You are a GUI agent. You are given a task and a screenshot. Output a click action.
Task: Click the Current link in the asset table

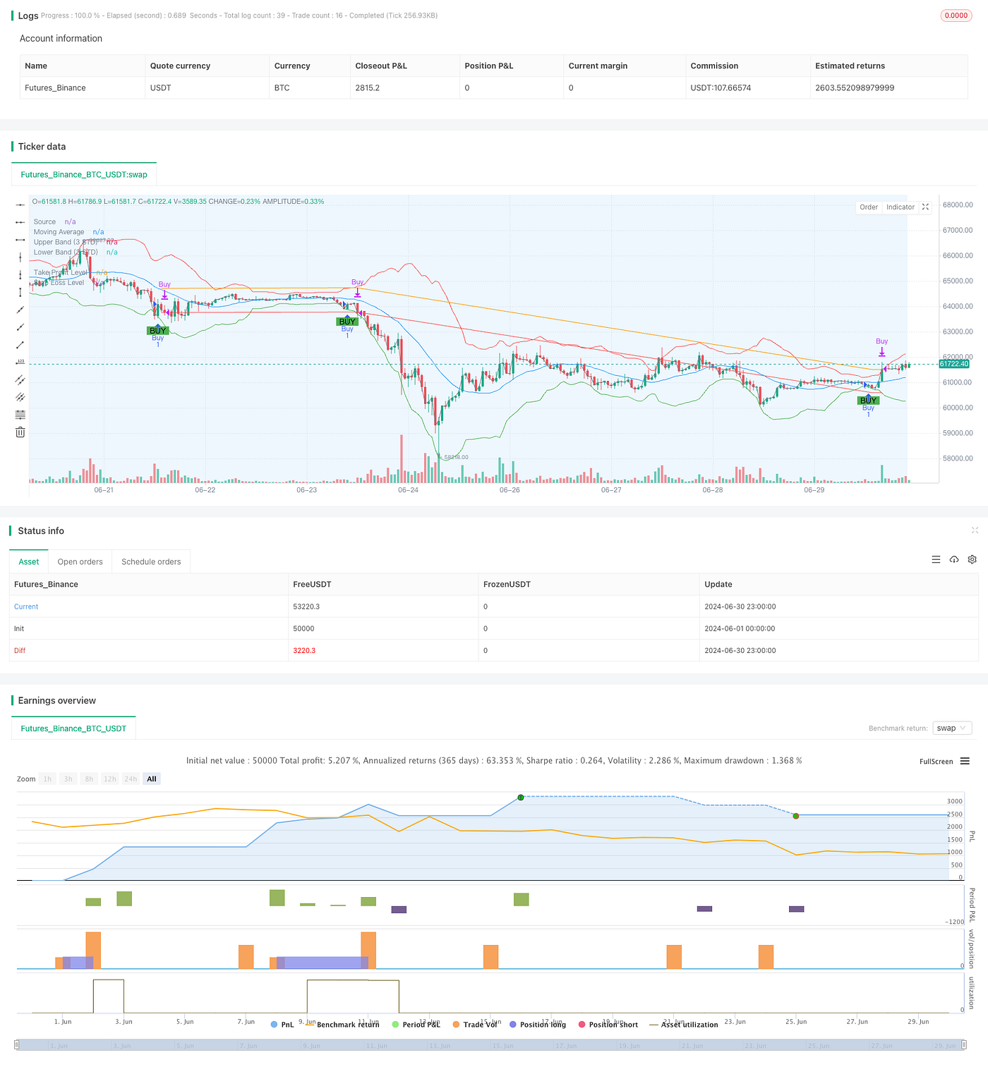26,606
